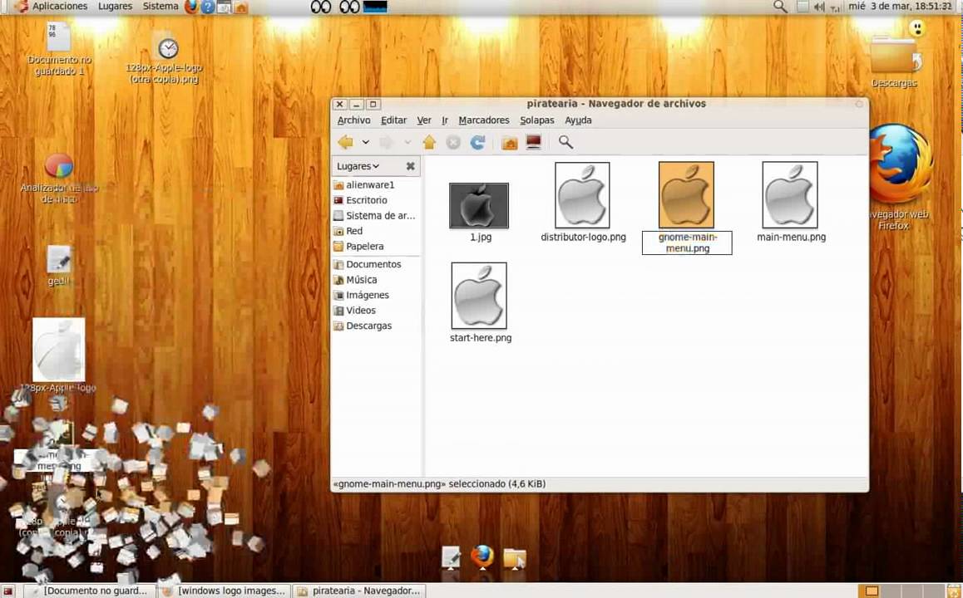
Task: Open the Archivo menu
Action: click(x=353, y=120)
